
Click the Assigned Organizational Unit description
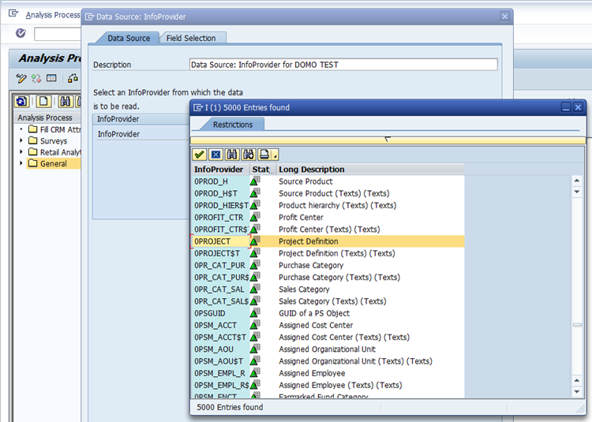point(327,349)
